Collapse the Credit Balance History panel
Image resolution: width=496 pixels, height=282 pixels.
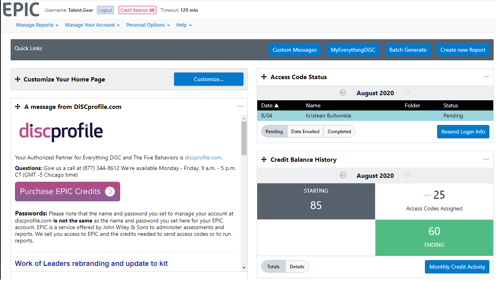[486, 160]
